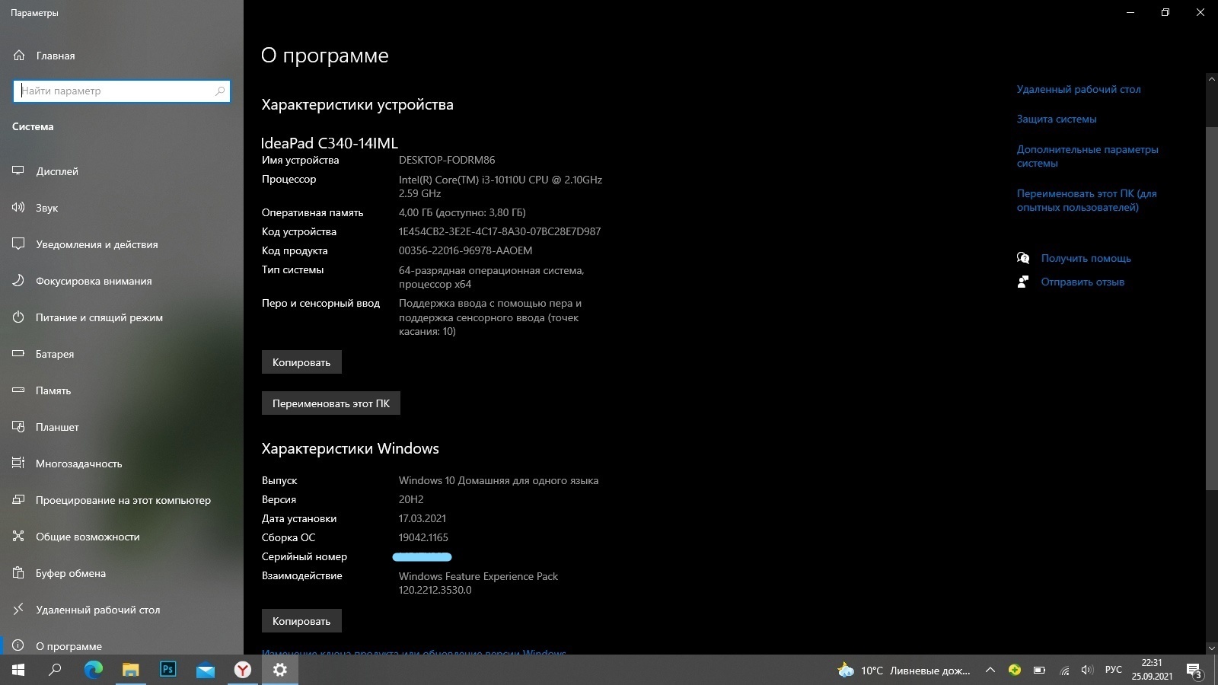Click Переименовать этот ПК button
1218x685 pixels.
331,403
